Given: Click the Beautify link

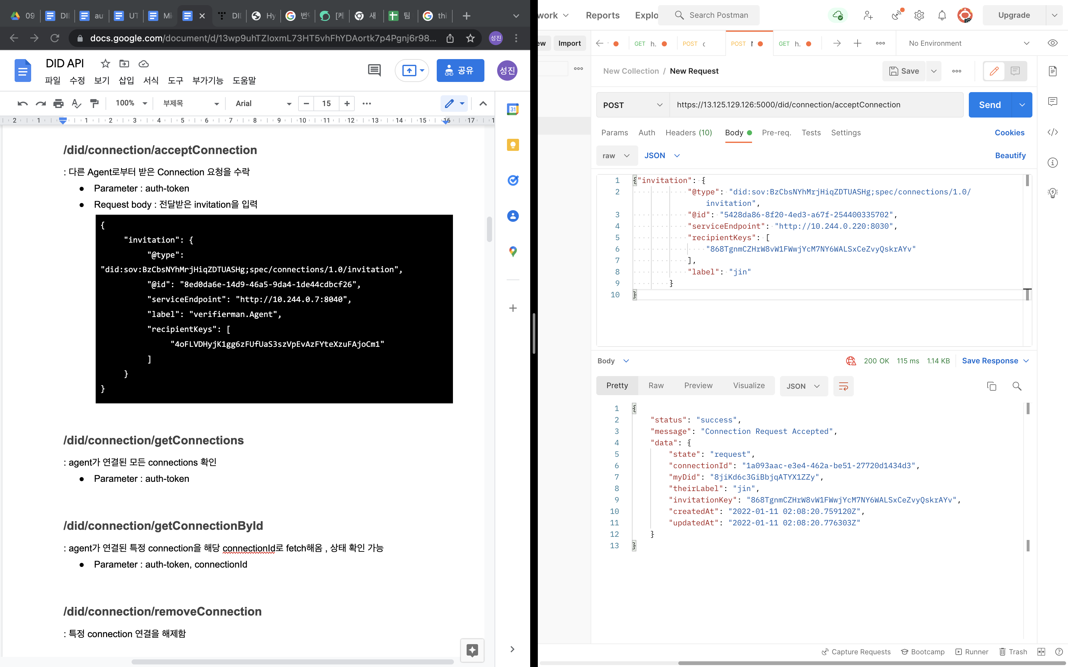Looking at the screenshot, I should [1010, 156].
